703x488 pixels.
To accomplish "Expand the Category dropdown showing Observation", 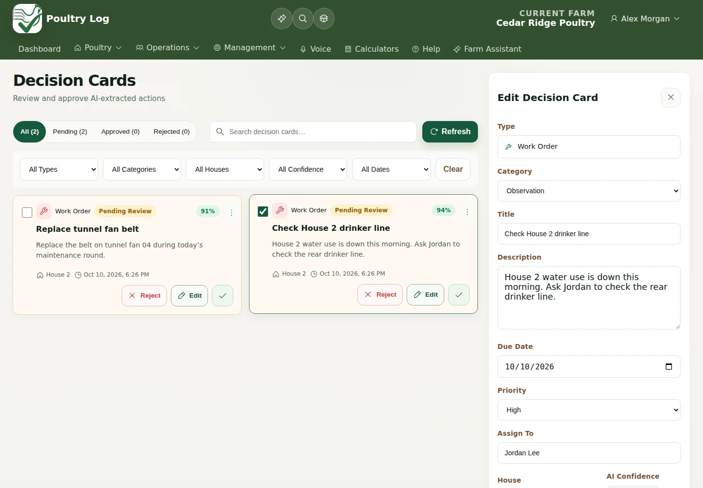I will [589, 191].
